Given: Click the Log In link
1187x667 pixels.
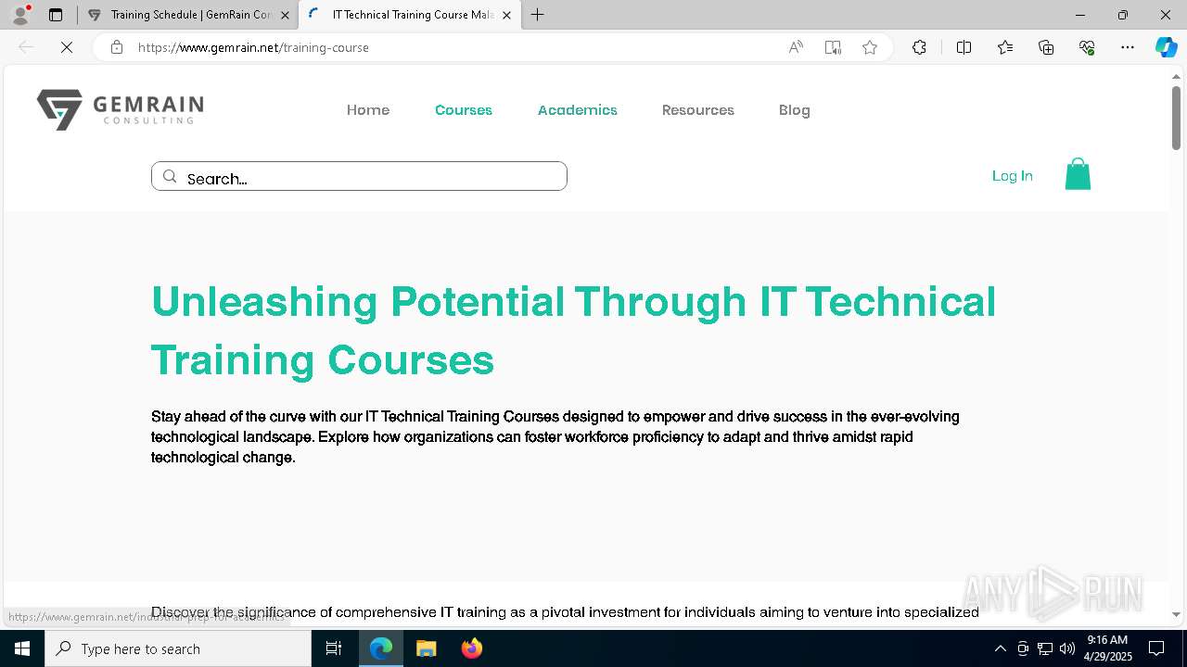Looking at the screenshot, I should click(1013, 176).
